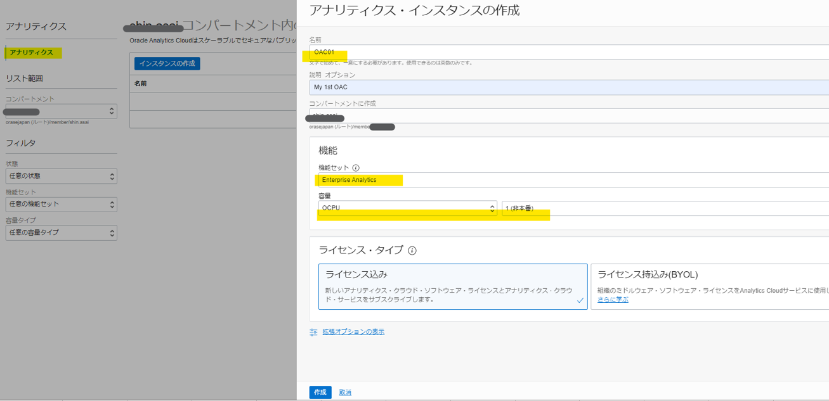Open the 任意の機能セット filter dropdown
The image size is (829, 401).
click(61, 204)
